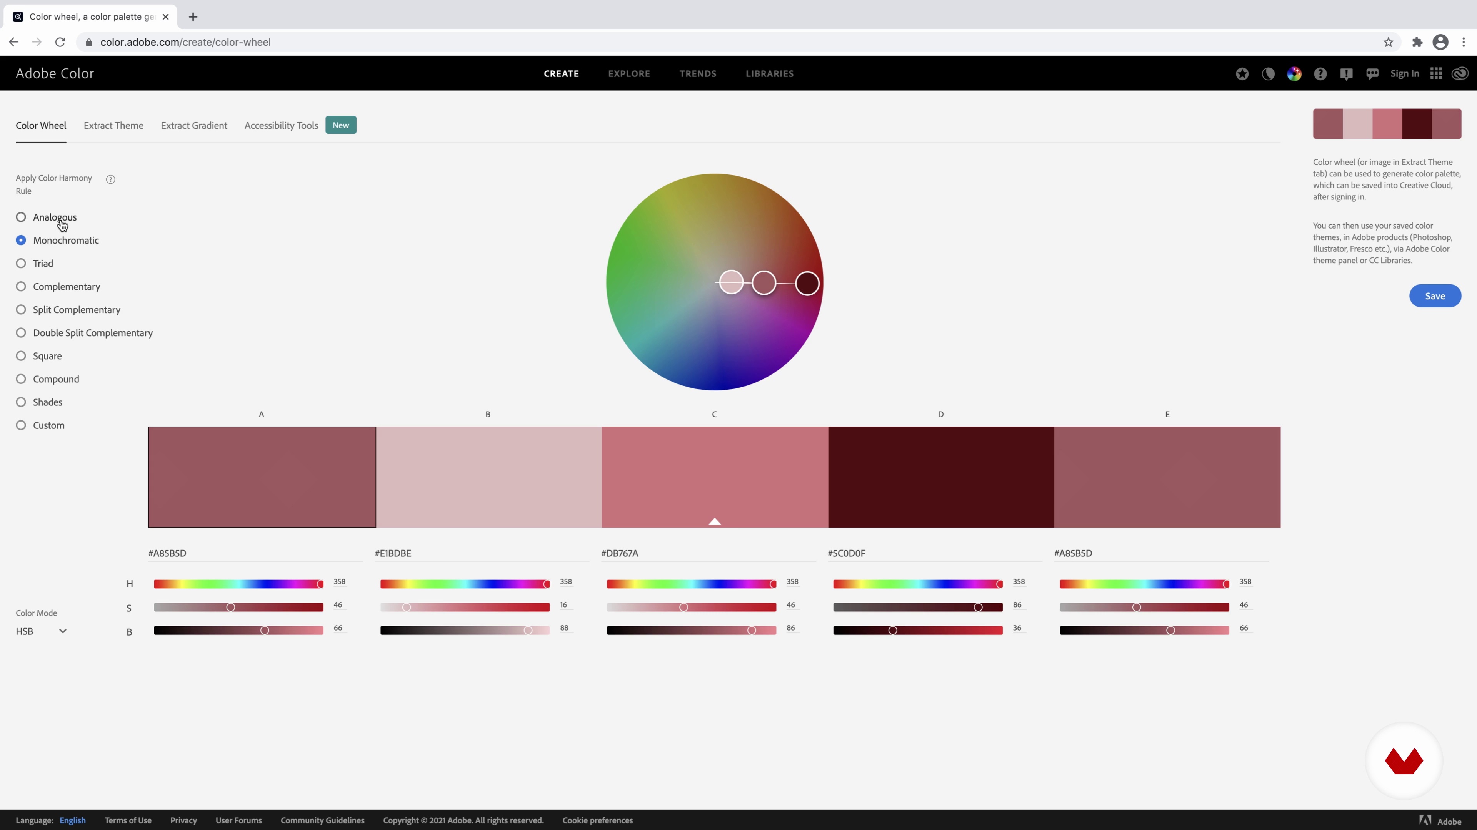Viewport: 1477px width, 830px height.
Task: Click the Adobe logo in the footer
Action: (x=1440, y=821)
